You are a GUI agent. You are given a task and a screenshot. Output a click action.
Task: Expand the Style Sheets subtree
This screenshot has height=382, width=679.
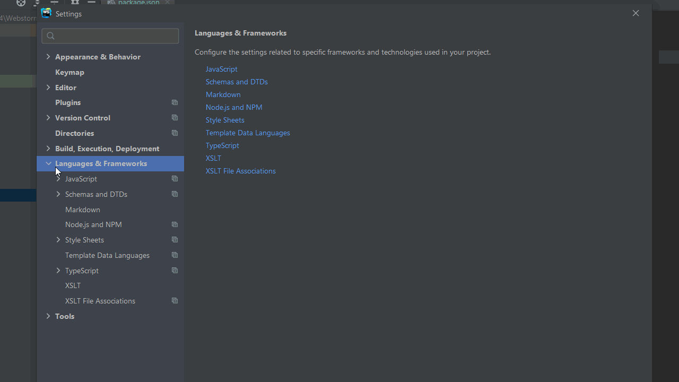click(x=58, y=240)
